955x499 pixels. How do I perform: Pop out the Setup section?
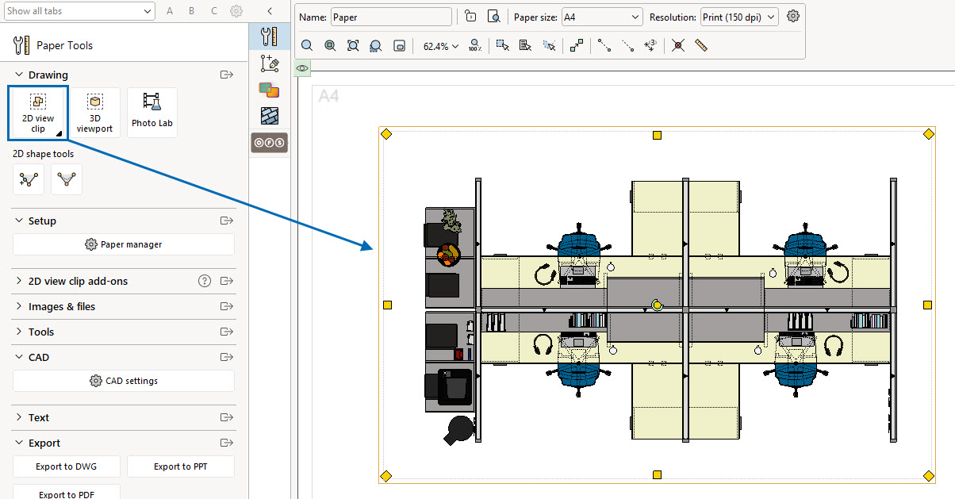tap(227, 221)
